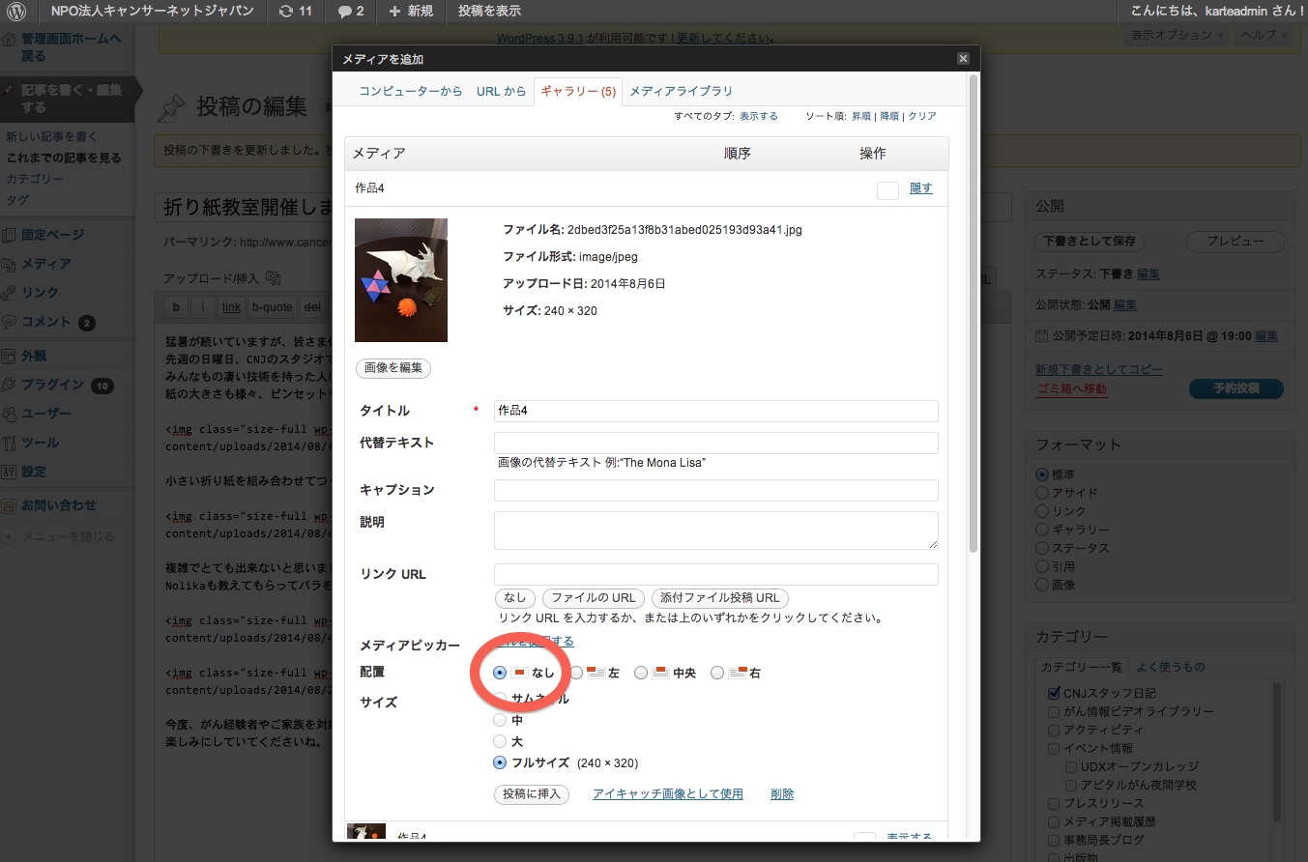
Task: Click the 固定ページ sidebar icon
Action: coord(9,235)
